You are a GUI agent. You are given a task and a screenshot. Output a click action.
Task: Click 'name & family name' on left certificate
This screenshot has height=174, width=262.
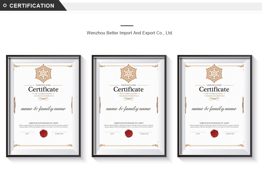coord(43,109)
